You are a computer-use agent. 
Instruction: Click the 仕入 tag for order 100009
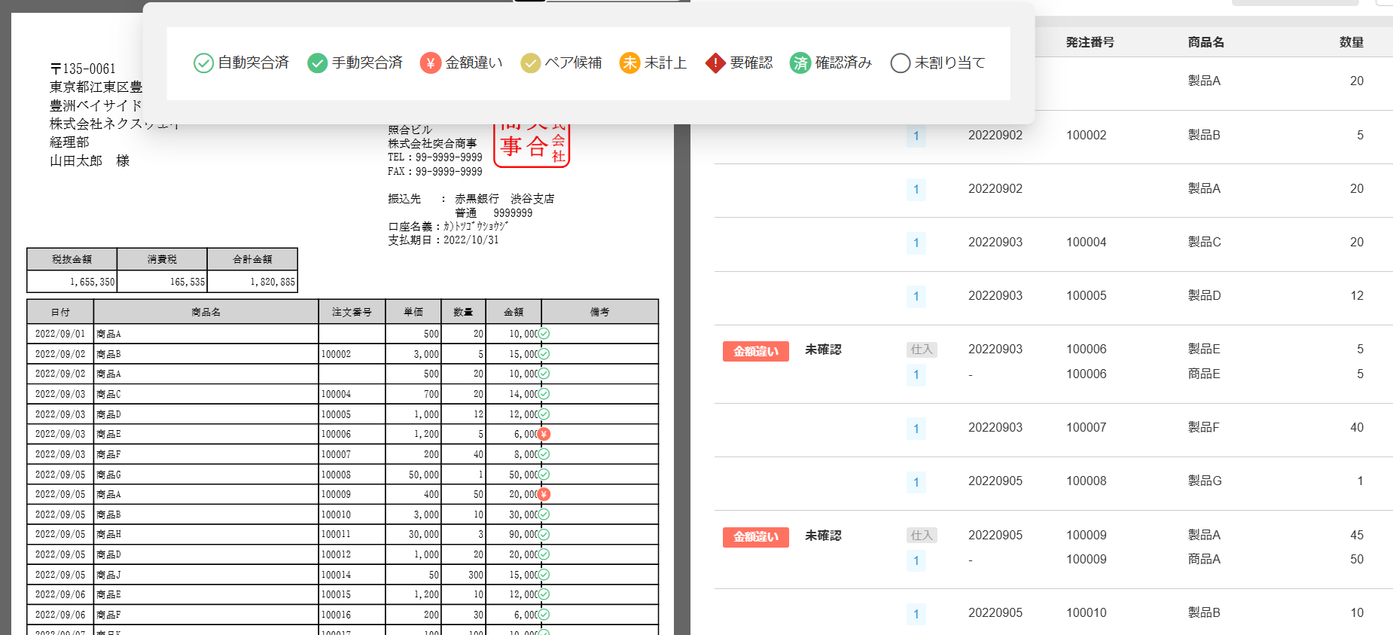[922, 536]
